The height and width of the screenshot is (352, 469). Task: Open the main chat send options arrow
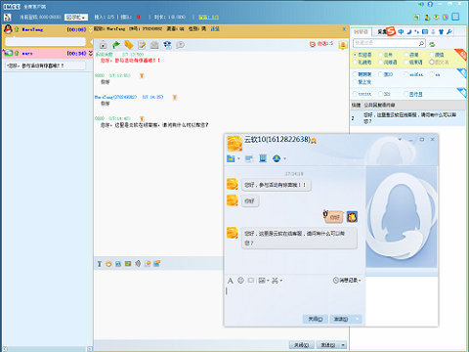[x=343, y=345]
